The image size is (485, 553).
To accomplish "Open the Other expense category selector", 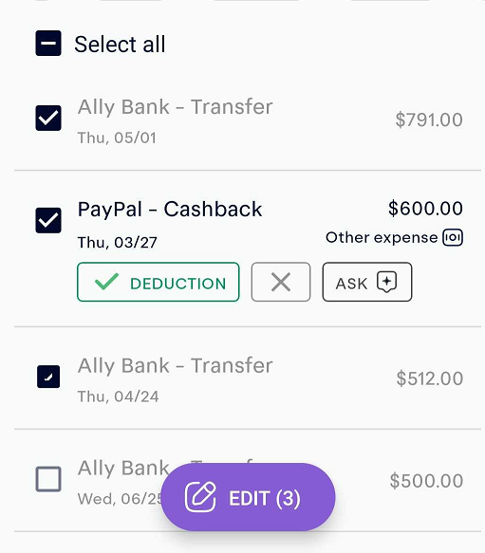I will [394, 237].
